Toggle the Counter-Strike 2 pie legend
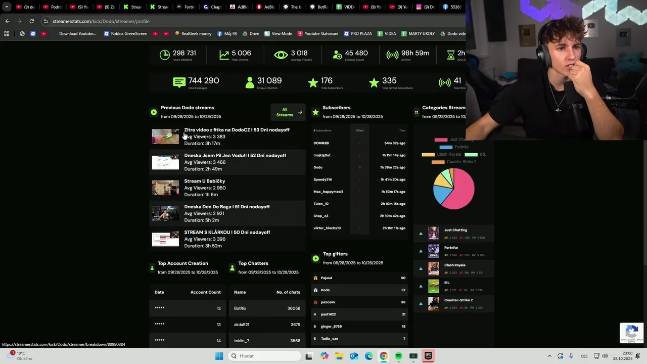This screenshot has height=364, width=647. (x=453, y=162)
